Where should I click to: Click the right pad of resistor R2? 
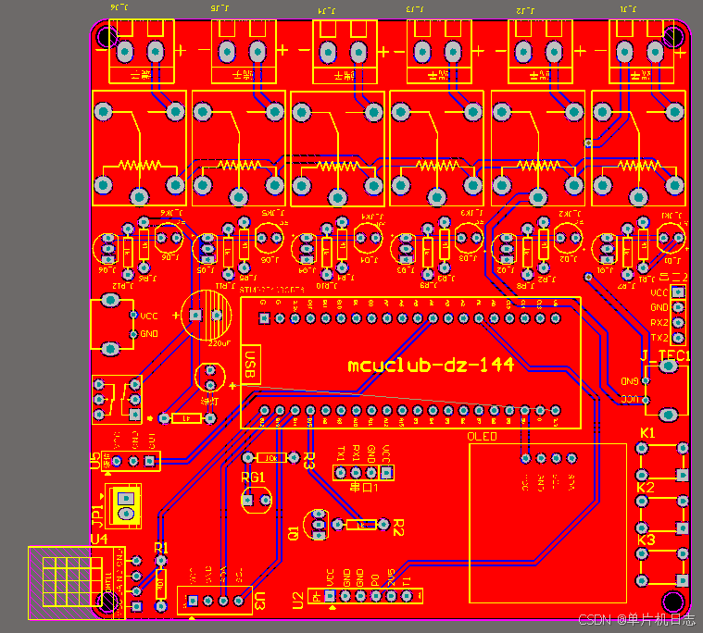[383, 524]
